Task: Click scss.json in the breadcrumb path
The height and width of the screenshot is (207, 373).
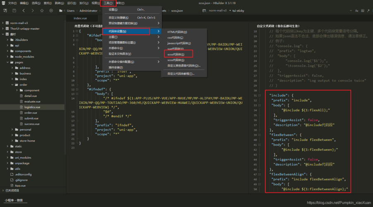Action: pos(177,11)
